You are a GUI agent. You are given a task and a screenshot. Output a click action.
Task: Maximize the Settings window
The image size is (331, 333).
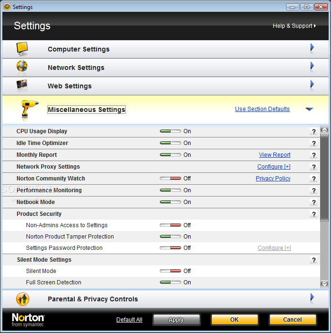pos(306,7)
